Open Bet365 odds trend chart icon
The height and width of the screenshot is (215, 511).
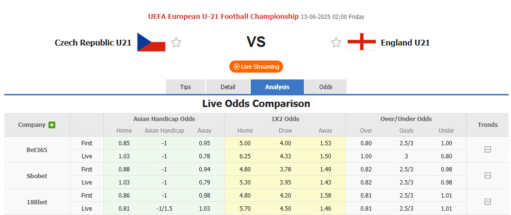[488, 150]
